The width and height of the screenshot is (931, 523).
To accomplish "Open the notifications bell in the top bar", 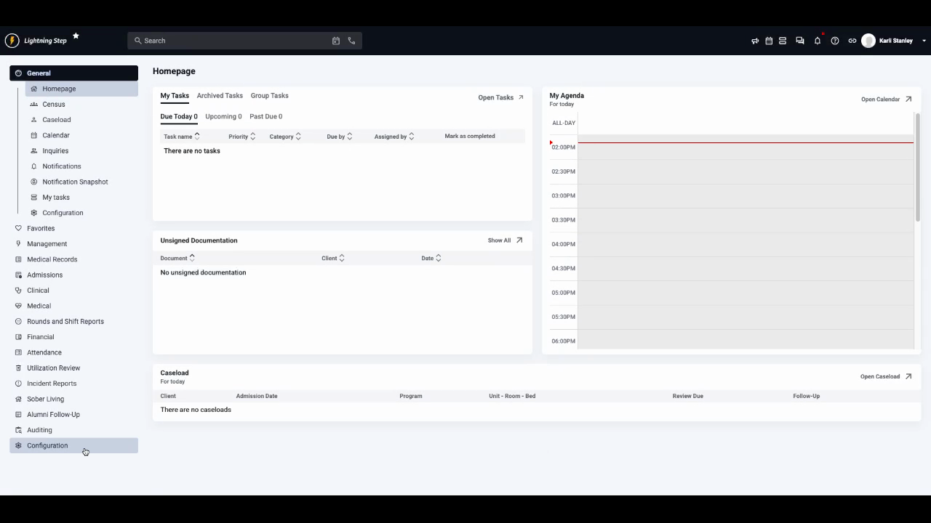I will 817,41.
